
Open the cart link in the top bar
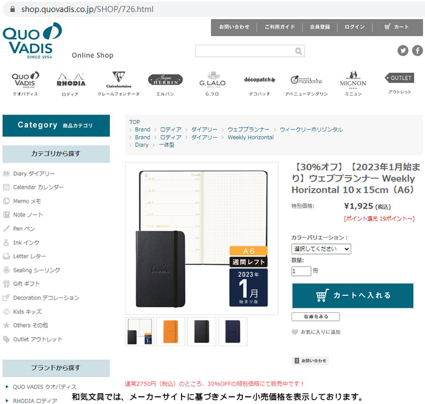coord(396,27)
